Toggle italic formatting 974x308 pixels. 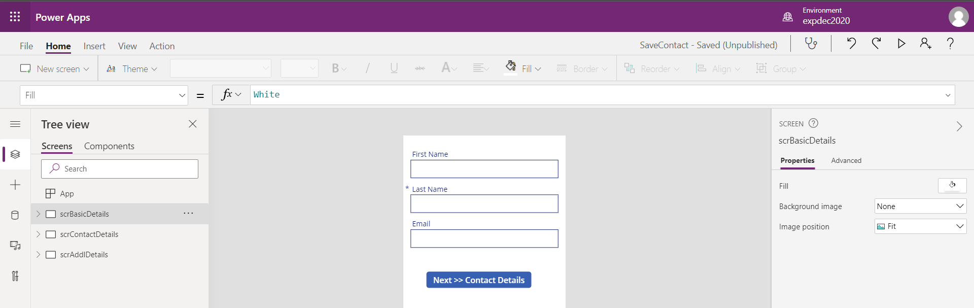click(x=368, y=69)
